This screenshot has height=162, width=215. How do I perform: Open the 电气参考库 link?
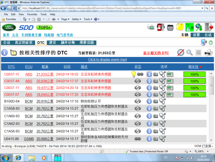(65, 35)
